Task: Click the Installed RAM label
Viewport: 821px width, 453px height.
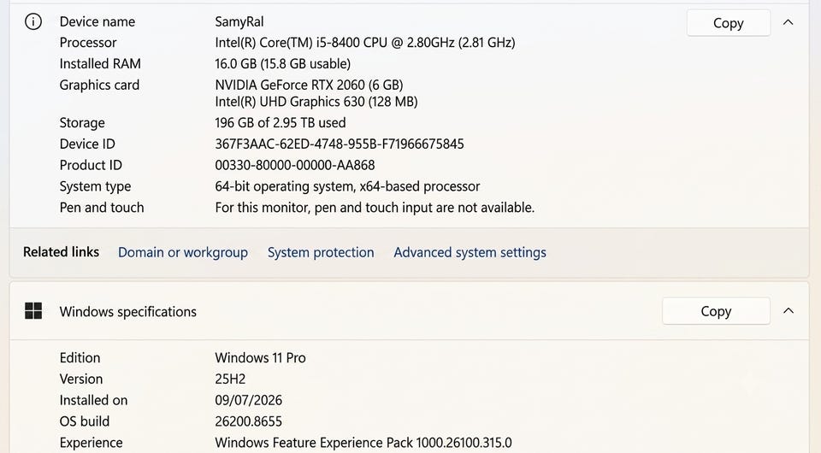Action: (100, 64)
